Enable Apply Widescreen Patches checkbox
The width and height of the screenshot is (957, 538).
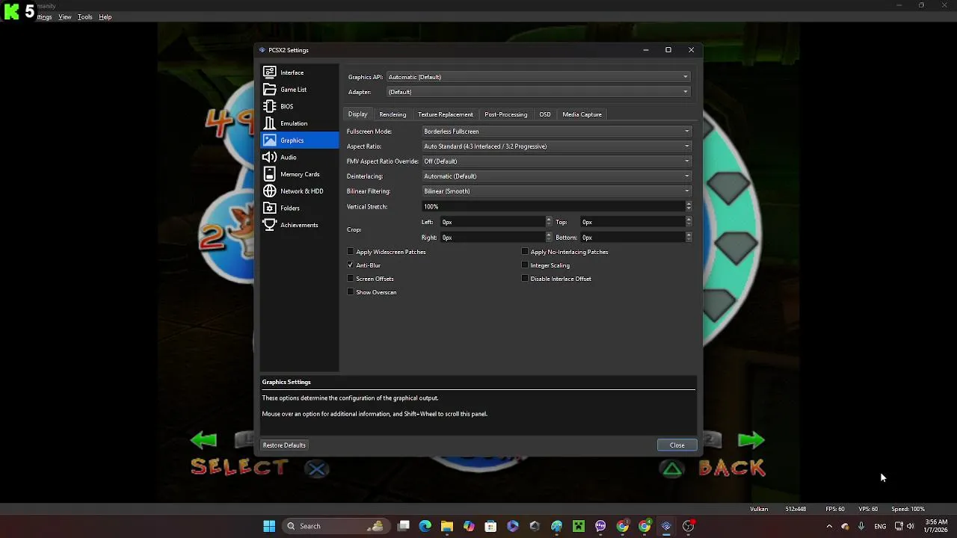351,252
